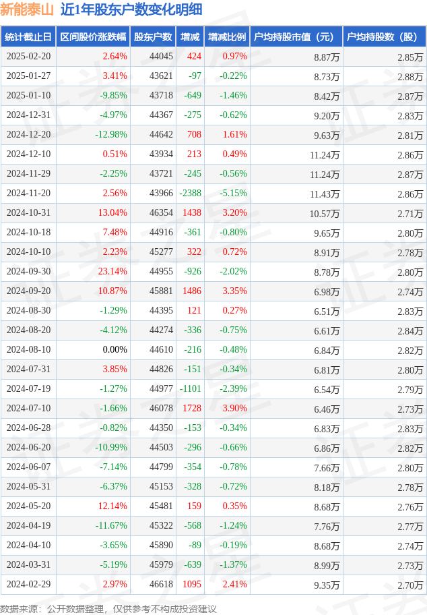Click the -2388 shareholder decrease value
The width and height of the screenshot is (427, 615).
191,194
